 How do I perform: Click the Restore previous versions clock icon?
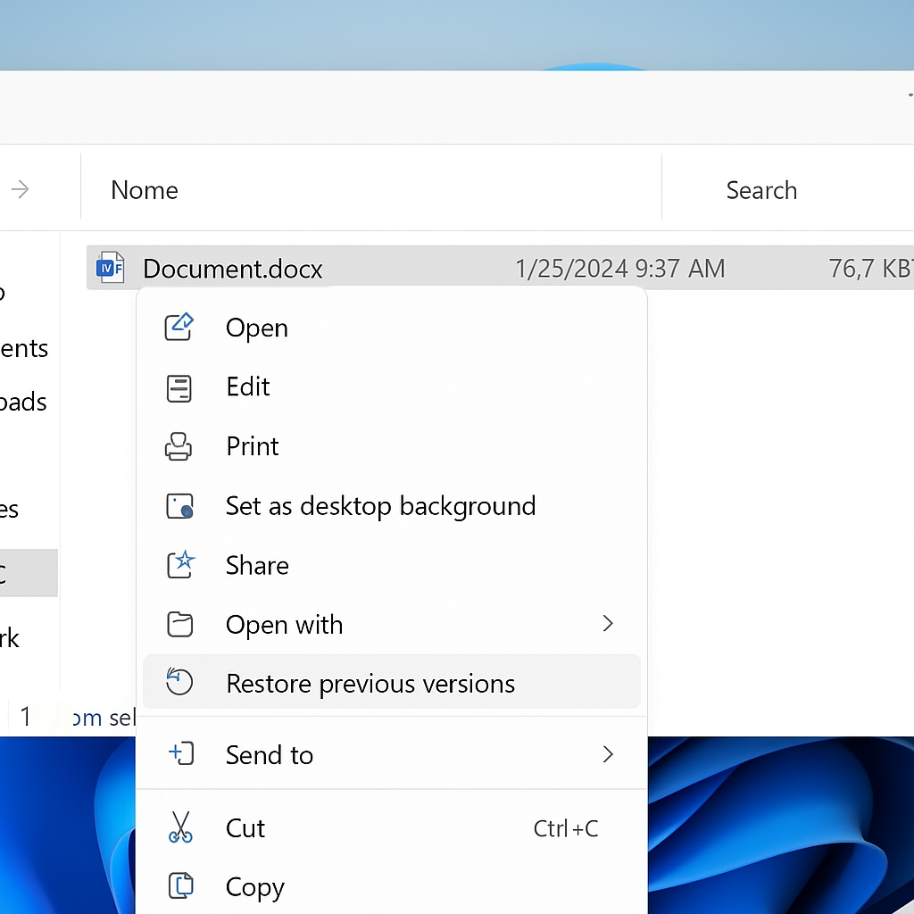pyautogui.click(x=179, y=681)
